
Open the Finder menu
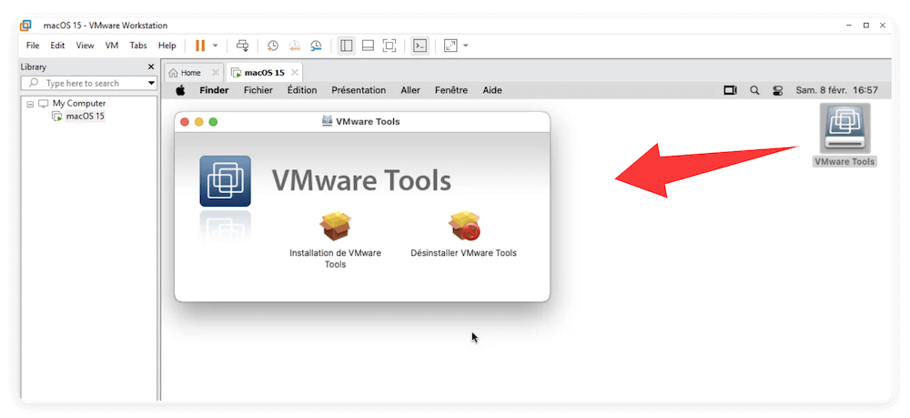click(214, 90)
